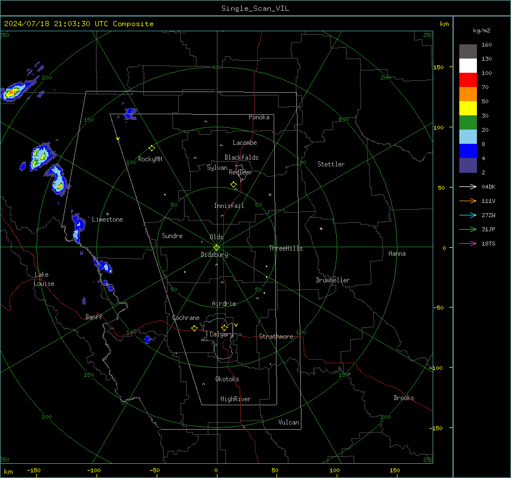Click the km unit label above the right axis
Image resolution: width=511 pixels, height=478 pixels.
pyautogui.click(x=444, y=24)
